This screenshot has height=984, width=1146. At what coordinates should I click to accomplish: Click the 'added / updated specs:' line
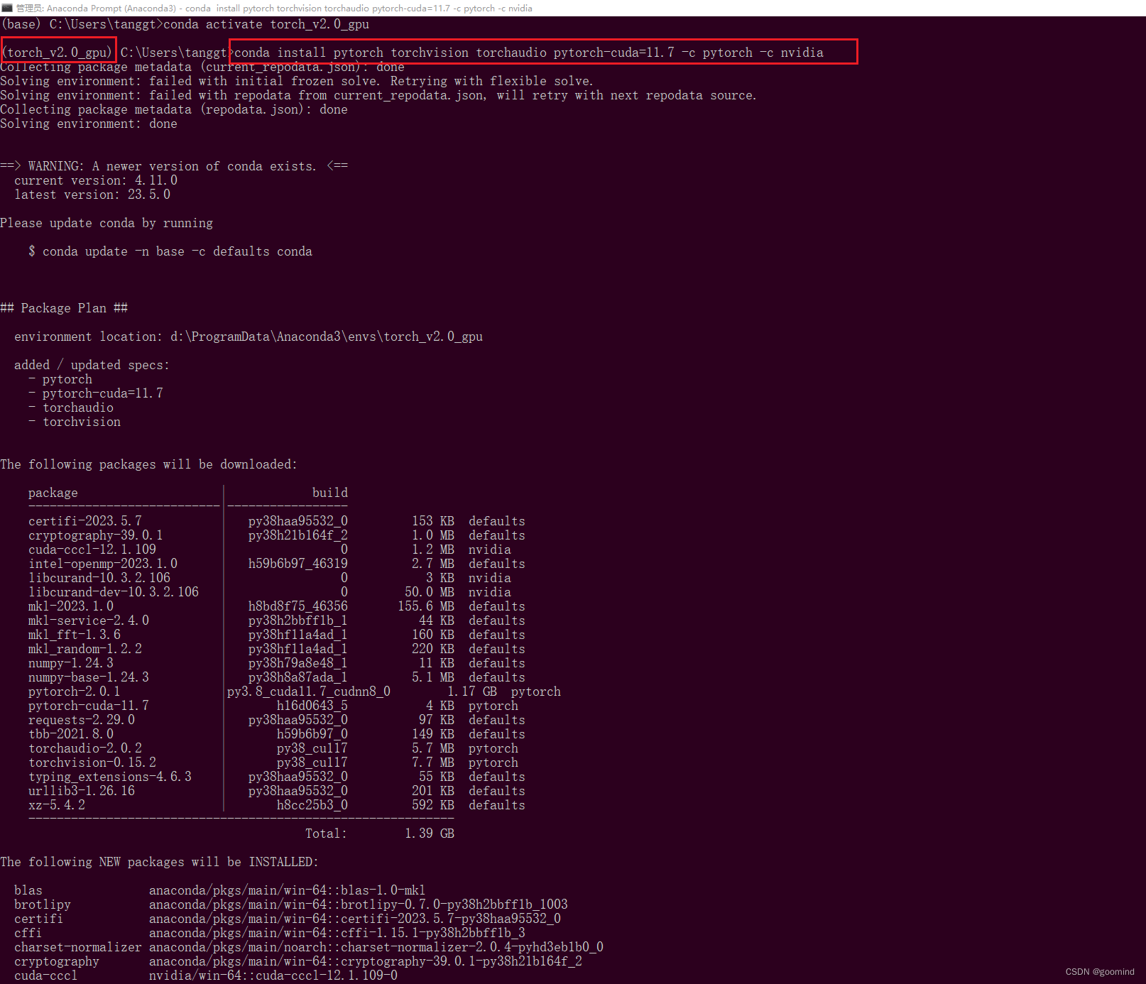(92, 365)
